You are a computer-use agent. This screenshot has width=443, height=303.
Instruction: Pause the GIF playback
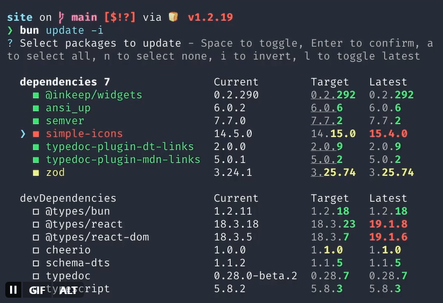(x=13, y=290)
